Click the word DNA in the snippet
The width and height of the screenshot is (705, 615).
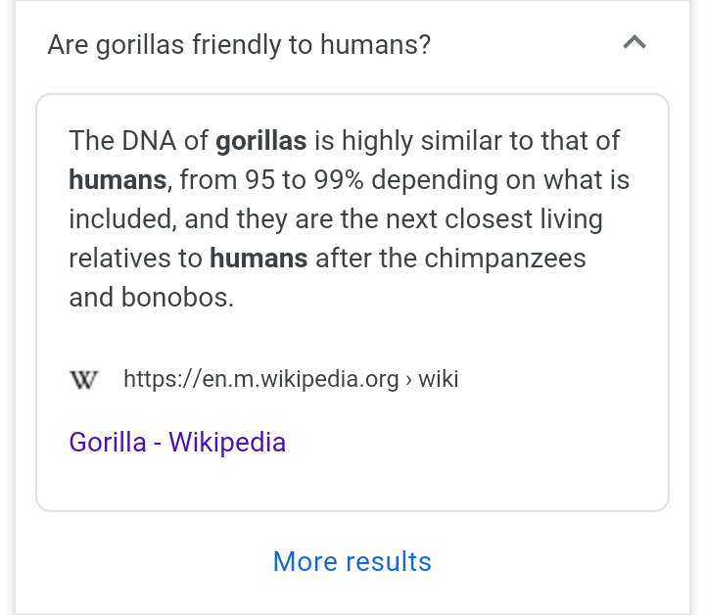[149, 141]
